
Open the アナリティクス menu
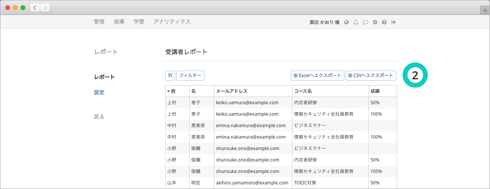(x=172, y=22)
